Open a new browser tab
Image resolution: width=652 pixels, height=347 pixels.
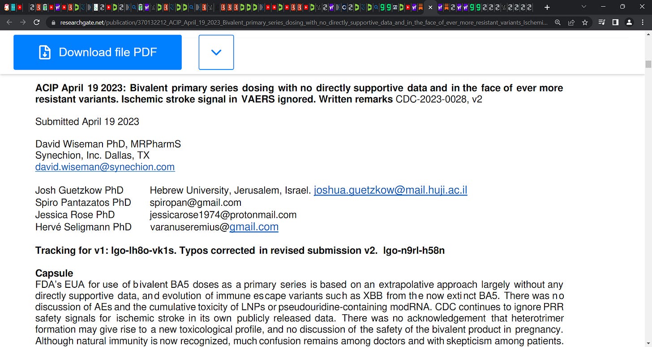(x=547, y=7)
